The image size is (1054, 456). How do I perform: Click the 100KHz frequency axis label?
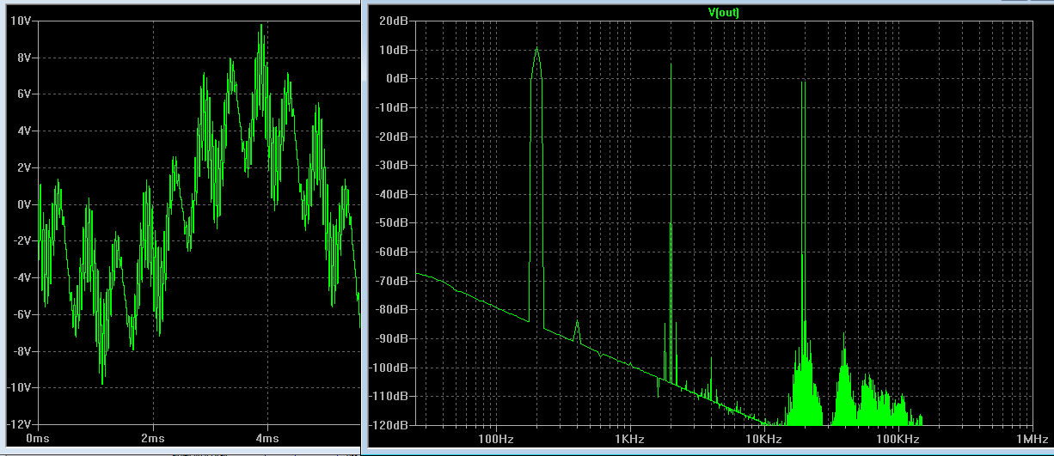click(x=898, y=438)
